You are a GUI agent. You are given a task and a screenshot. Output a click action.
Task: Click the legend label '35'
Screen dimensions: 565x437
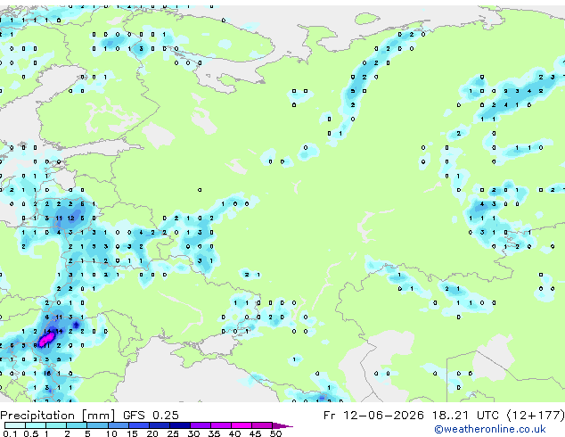coord(214,433)
